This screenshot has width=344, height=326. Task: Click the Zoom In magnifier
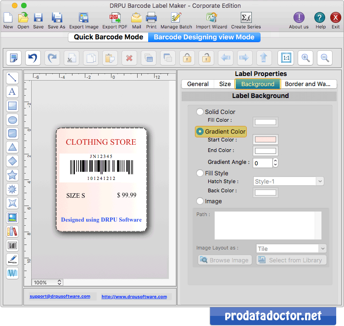tap(305, 58)
